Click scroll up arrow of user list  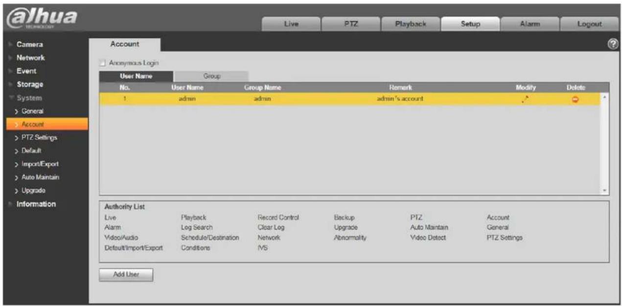coord(605,97)
